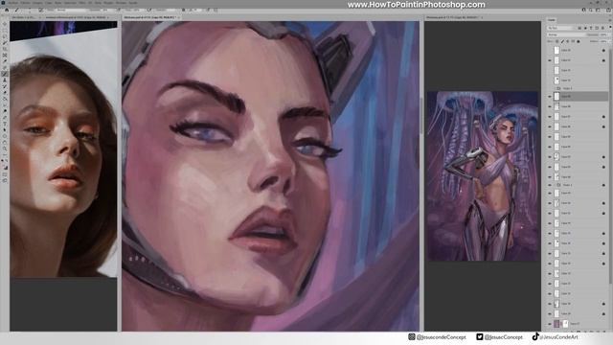
Task: Open the last menu, Help (Ayuda)
Action: [133, 3]
